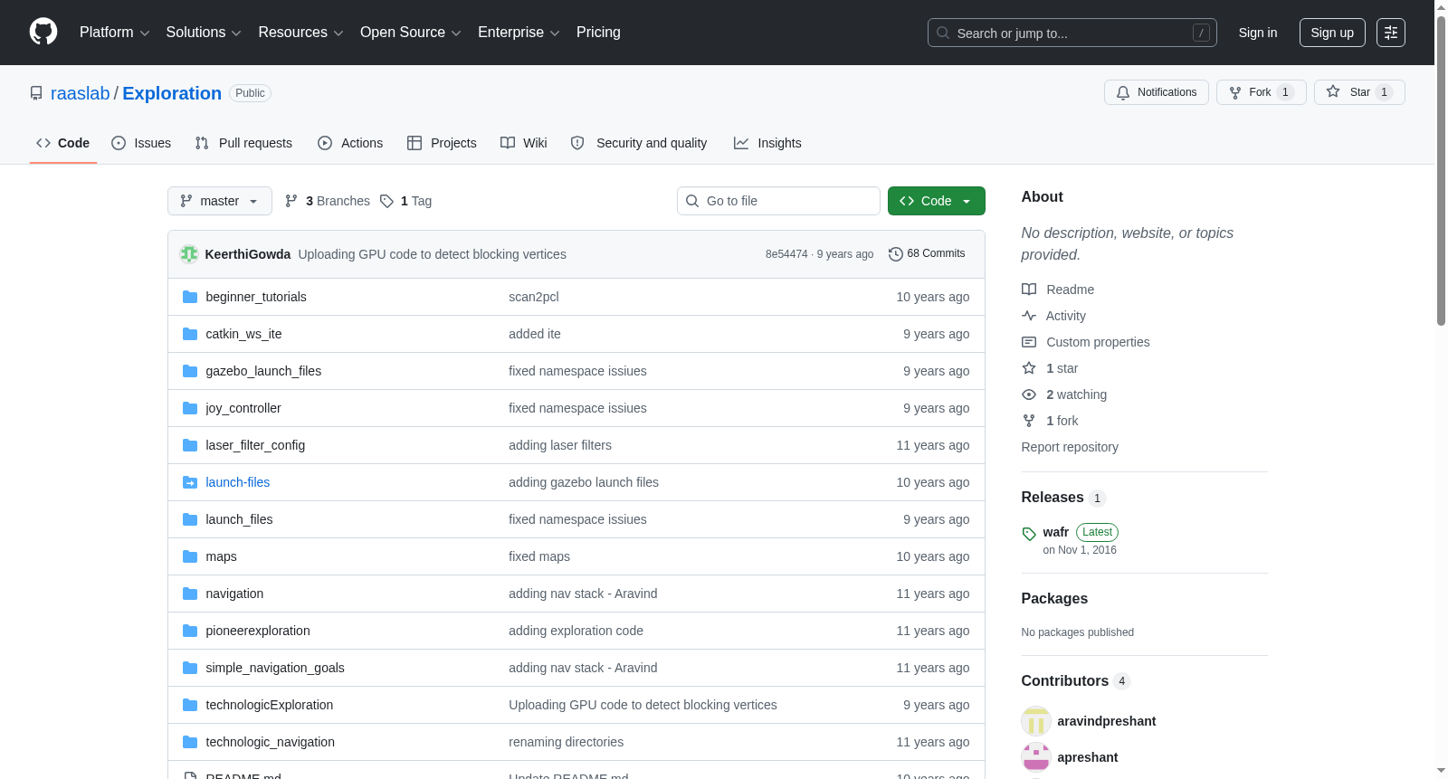Click the bell icon in Notifications
Image resolution: width=1448 pixels, height=779 pixels.
click(1123, 92)
